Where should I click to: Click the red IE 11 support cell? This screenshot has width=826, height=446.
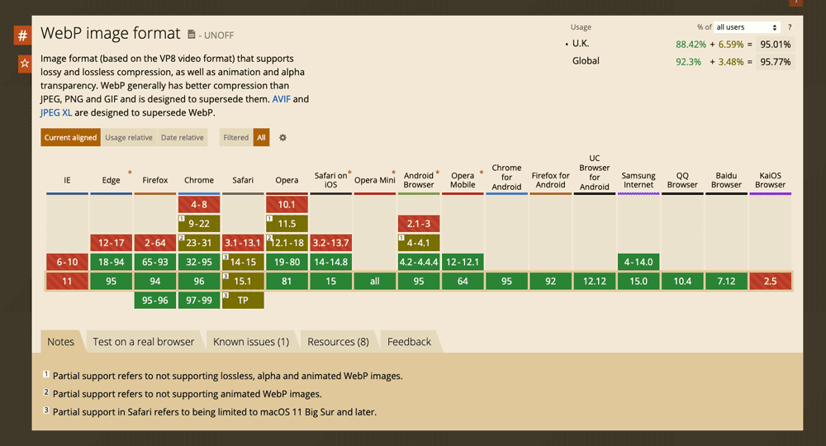pyautogui.click(x=67, y=282)
